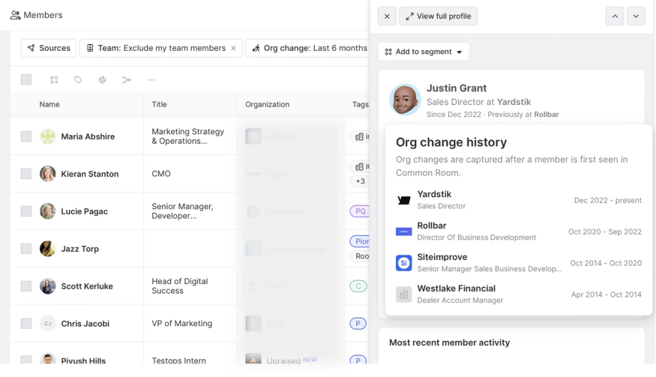Screen dimensions: 656x377
Task: Click the merge arrow icon in table toolbar
Action: pyautogui.click(x=126, y=80)
